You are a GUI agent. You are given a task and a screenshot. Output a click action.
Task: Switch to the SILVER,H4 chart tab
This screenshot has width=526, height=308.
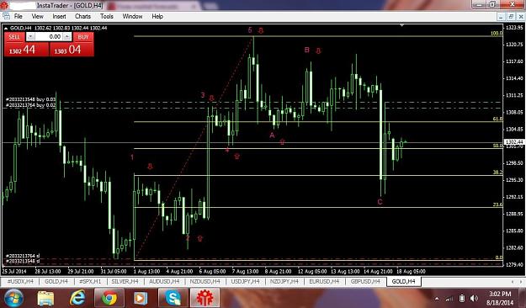click(125, 282)
